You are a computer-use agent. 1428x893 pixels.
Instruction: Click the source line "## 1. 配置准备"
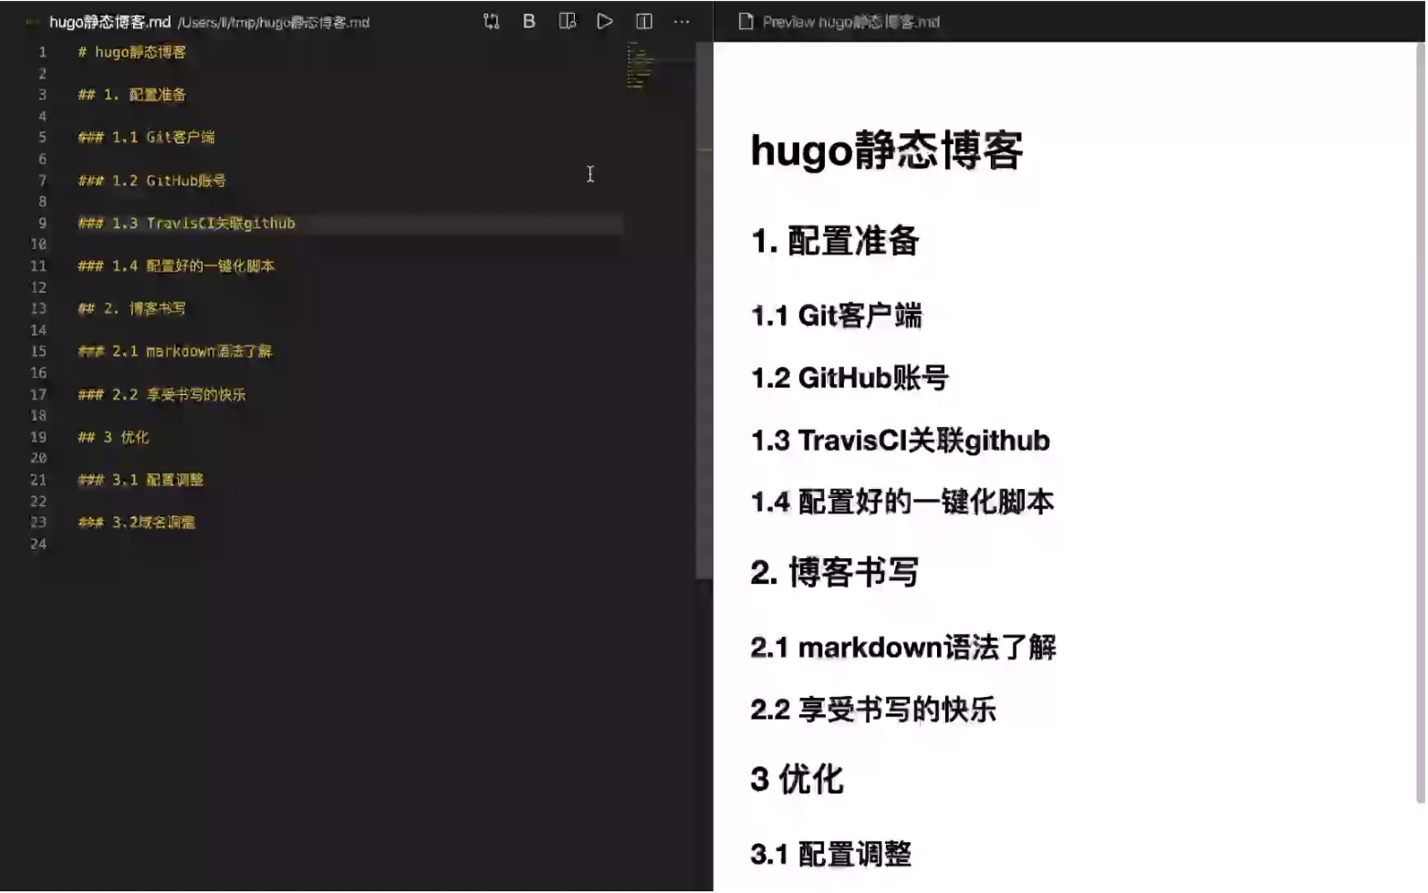[x=131, y=95]
